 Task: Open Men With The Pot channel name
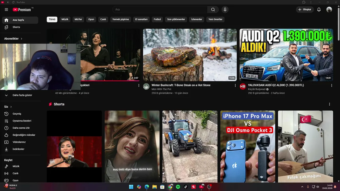(x=161, y=89)
